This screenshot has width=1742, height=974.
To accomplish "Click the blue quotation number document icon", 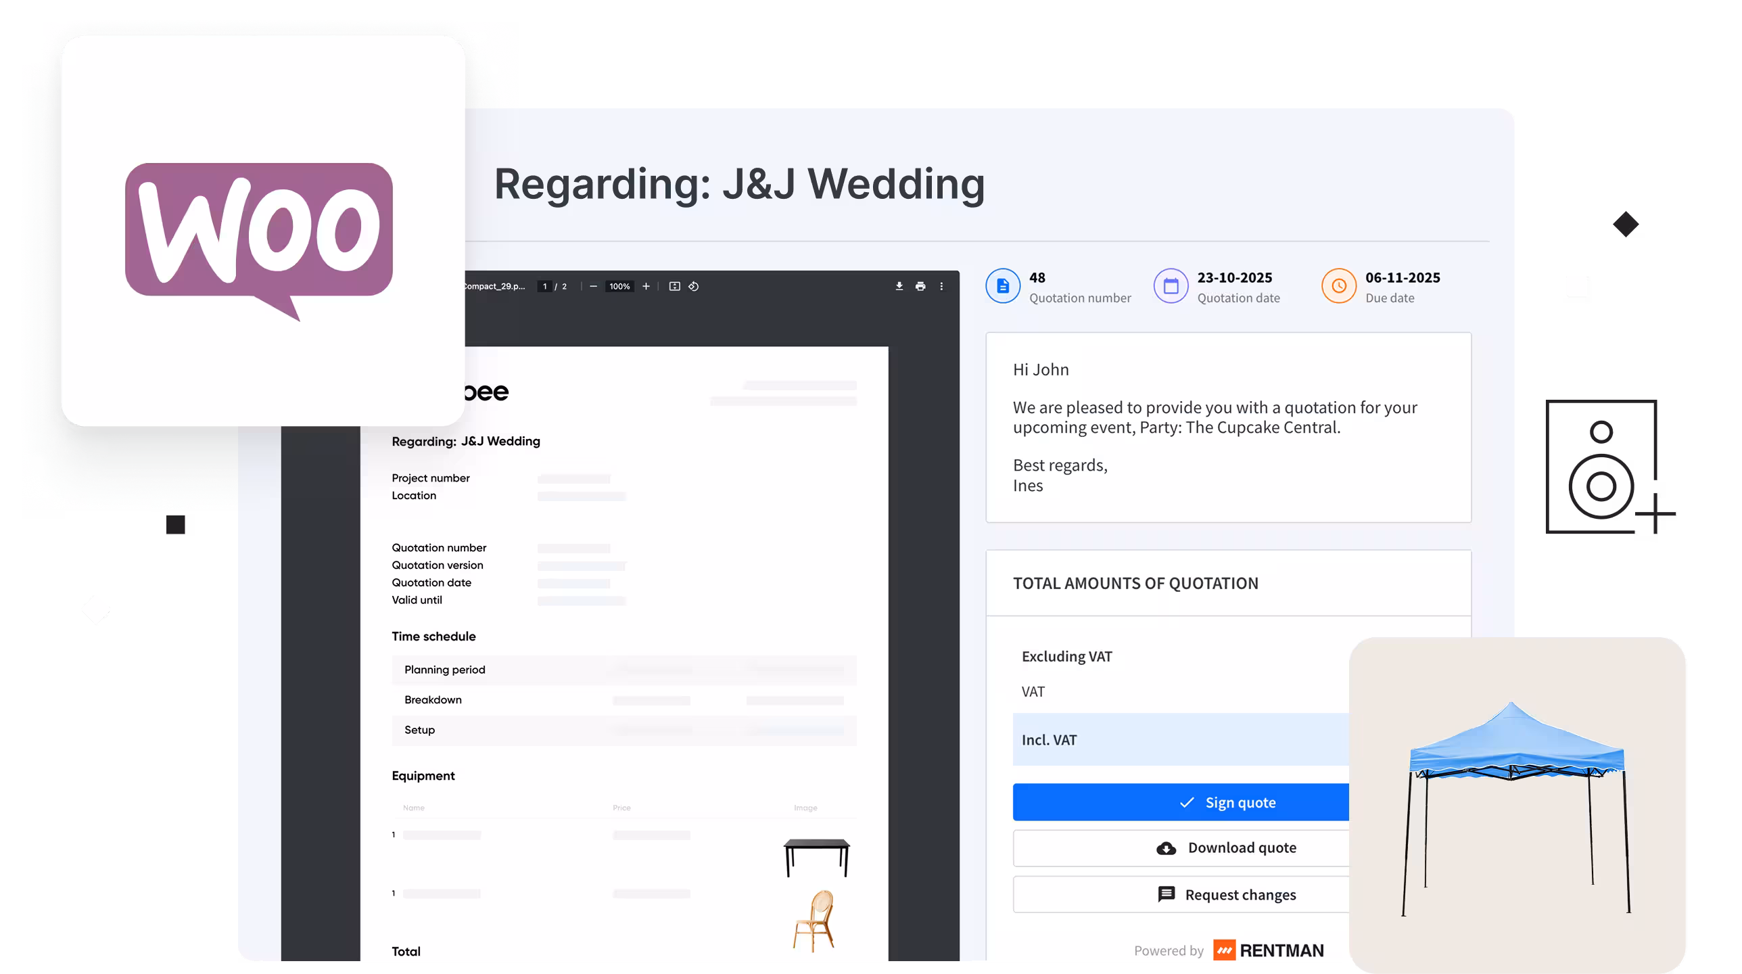I will (1003, 286).
